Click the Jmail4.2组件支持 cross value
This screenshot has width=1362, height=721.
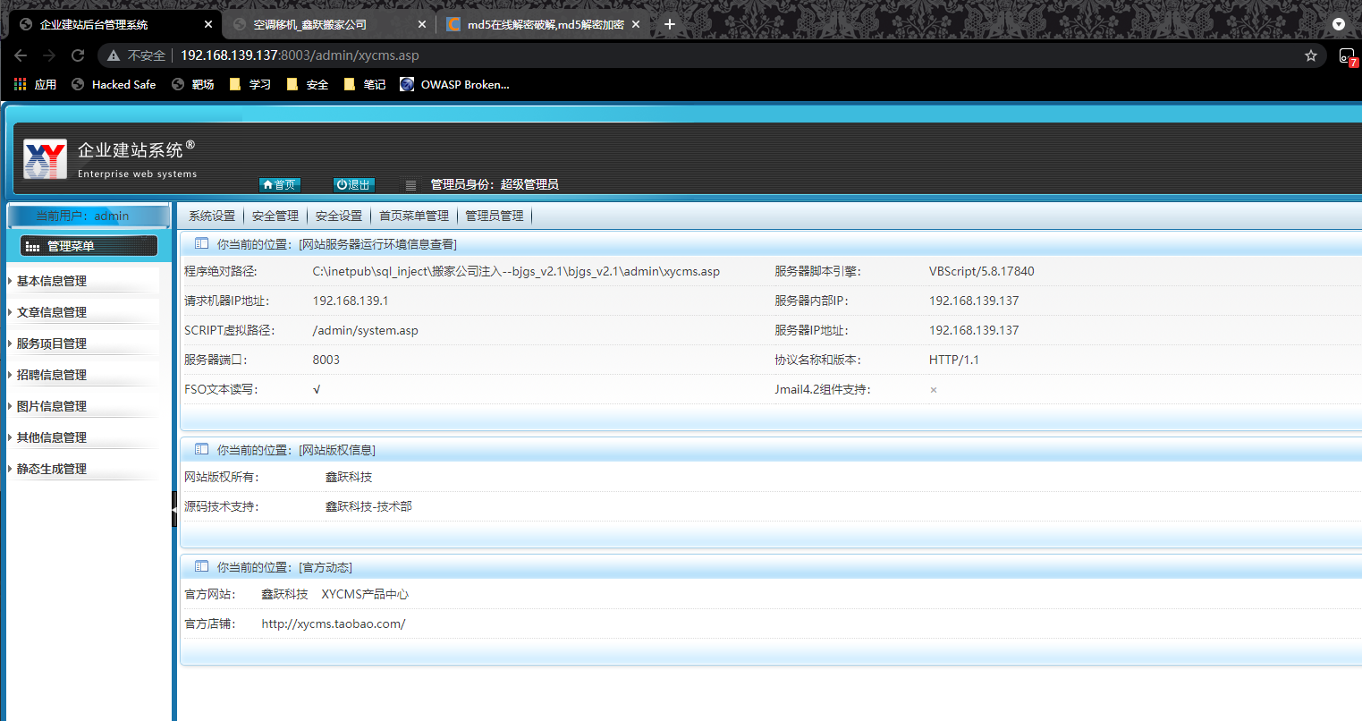(934, 390)
